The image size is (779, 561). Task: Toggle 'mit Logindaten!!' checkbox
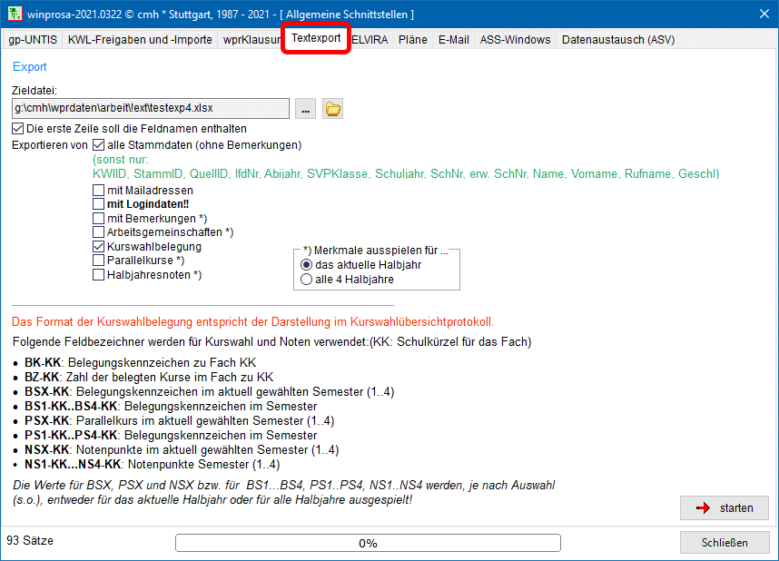tap(98, 204)
